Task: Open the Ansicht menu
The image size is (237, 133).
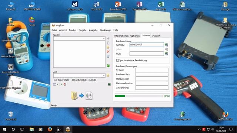Action: pyautogui.click(x=63, y=30)
